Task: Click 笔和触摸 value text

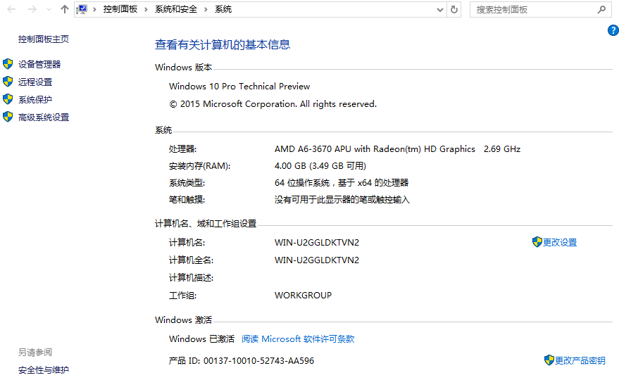Action: [x=342, y=200]
